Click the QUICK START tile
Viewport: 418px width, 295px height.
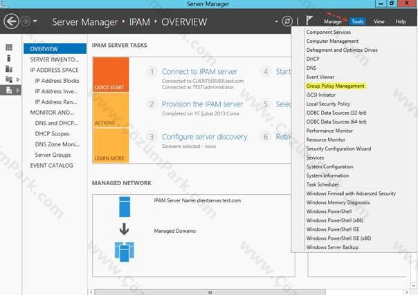point(111,75)
